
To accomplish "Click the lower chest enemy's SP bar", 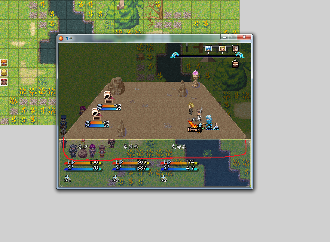I will click(97, 125).
